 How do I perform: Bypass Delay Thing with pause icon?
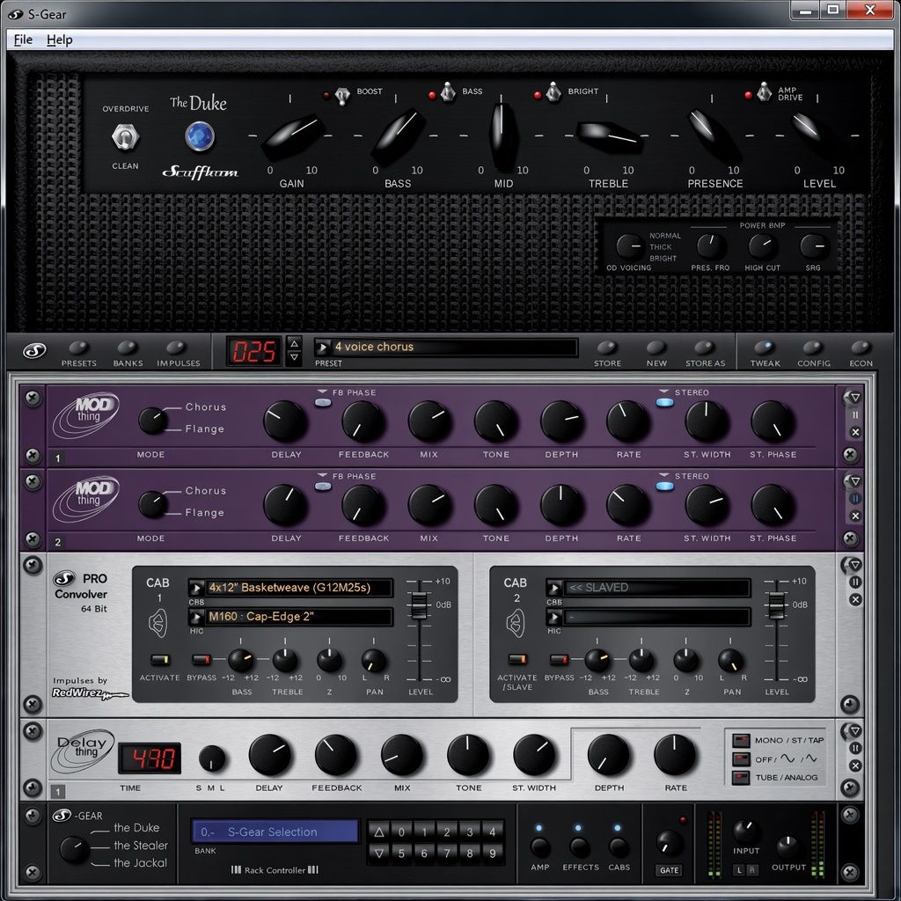tap(855, 748)
